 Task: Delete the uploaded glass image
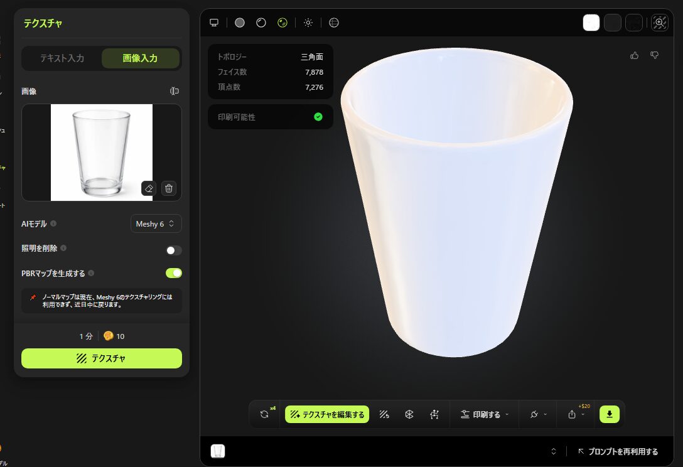tap(168, 188)
